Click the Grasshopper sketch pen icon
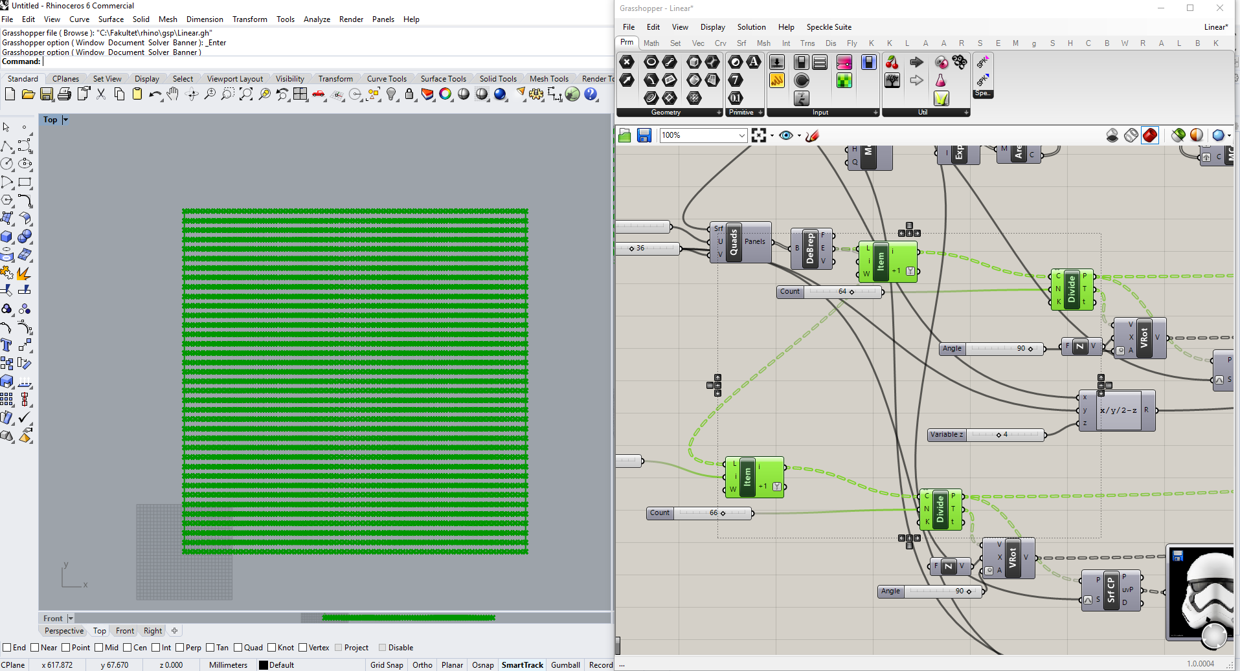Image resolution: width=1240 pixels, height=671 pixels. [x=813, y=135]
